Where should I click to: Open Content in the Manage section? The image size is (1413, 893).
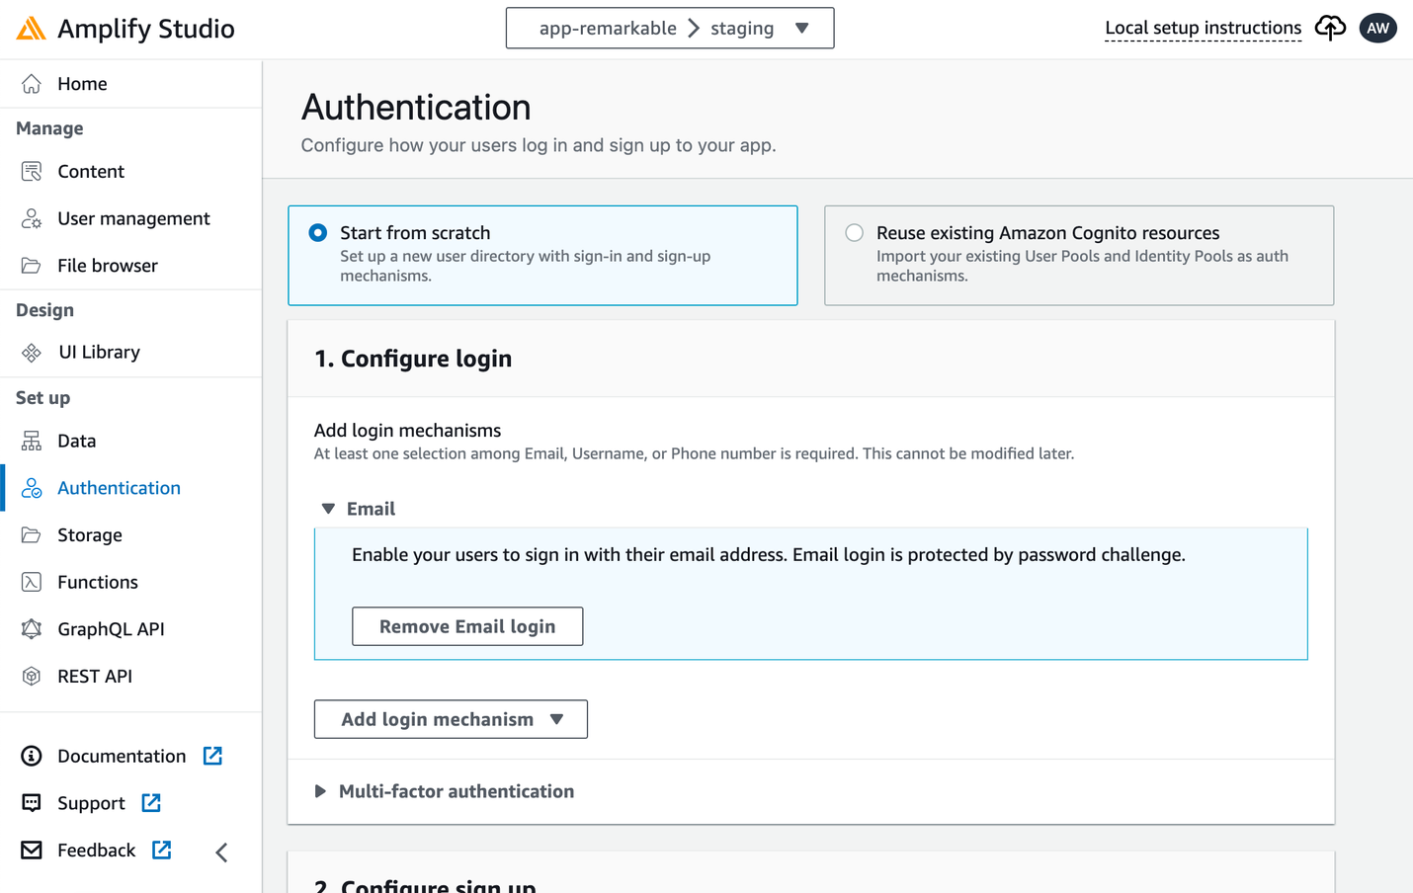(91, 172)
